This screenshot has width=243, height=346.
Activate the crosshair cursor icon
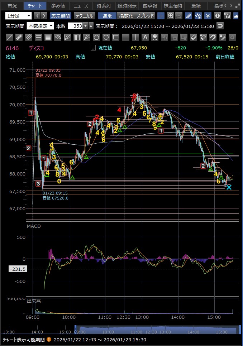point(161,16)
